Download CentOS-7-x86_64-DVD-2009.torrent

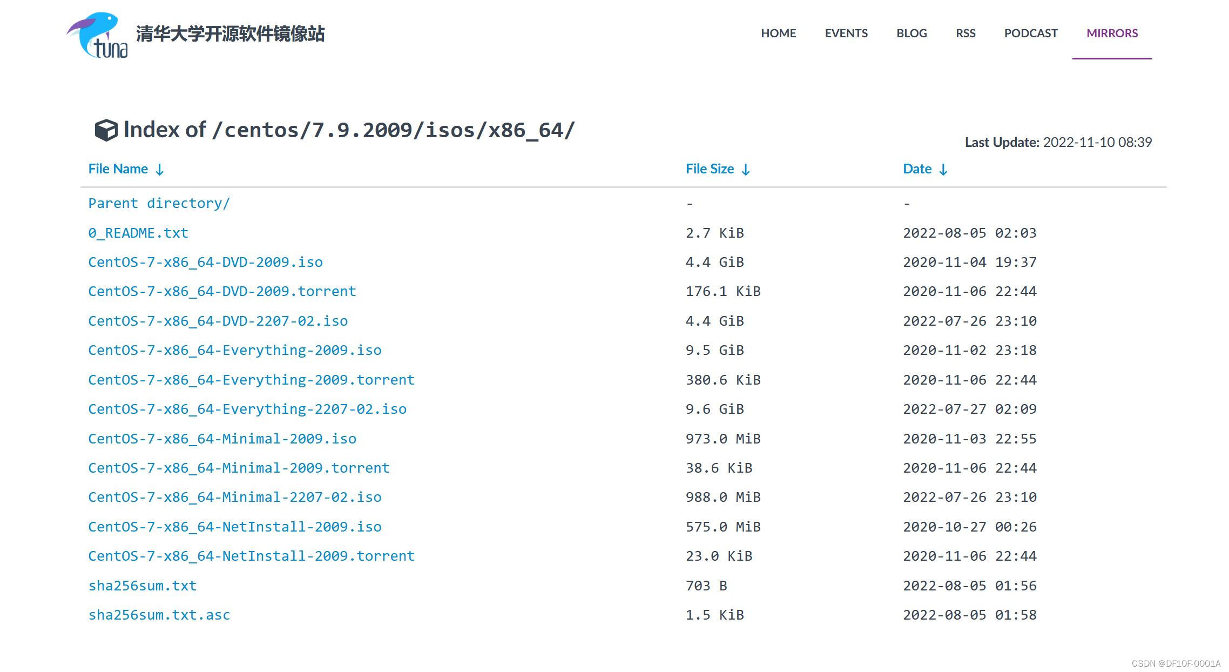click(x=222, y=291)
